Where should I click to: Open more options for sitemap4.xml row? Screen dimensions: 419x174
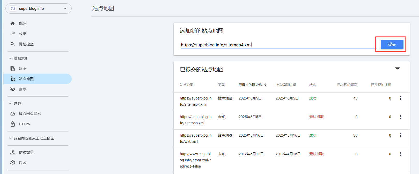click(400, 98)
